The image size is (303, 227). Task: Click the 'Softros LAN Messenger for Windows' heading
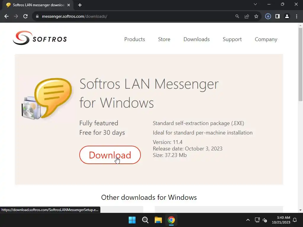point(149,93)
